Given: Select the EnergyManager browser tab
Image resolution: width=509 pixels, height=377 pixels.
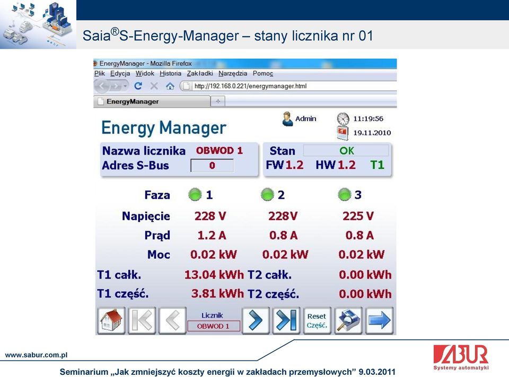Looking at the screenshot, I should click(152, 102).
